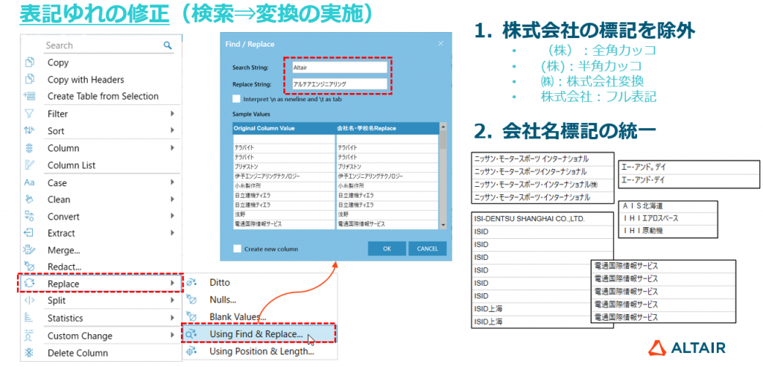Confirm with the OK button
The height and width of the screenshot is (367, 763).
tap(387, 249)
